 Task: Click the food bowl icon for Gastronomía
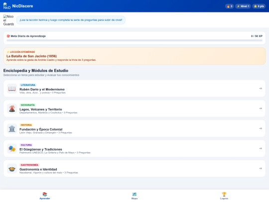coord(12,169)
